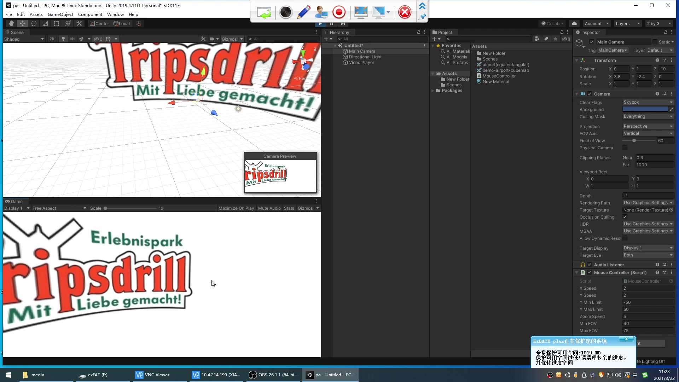Click Maximize On Play button
The height and width of the screenshot is (382, 679).
[236, 208]
